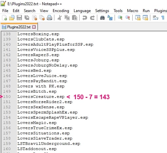Click on the line LoversJoburg.esp

(x=38, y=60)
